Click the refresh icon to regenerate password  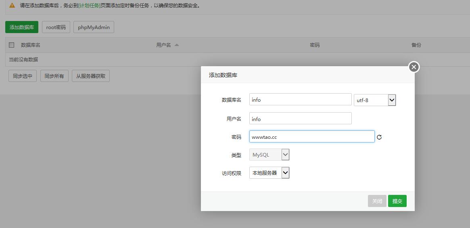tap(379, 137)
